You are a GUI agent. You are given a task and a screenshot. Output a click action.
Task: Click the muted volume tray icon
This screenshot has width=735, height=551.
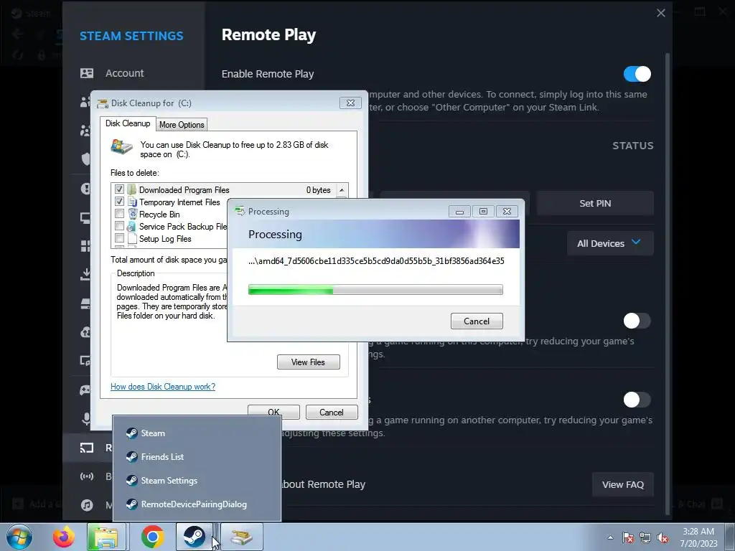[x=663, y=538]
